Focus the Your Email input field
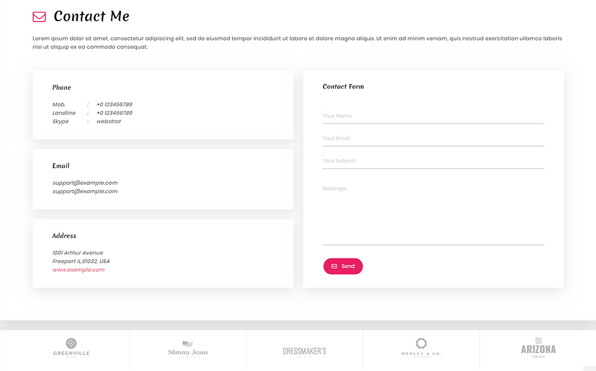Screen dimensions: 596x371 point(433,138)
